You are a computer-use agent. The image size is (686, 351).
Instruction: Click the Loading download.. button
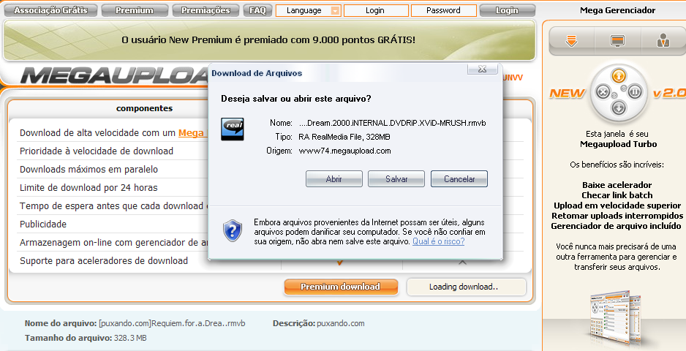[467, 287]
